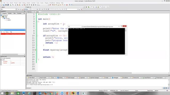Click Call stack horizontal scrollbar
This screenshot has height=95, width=170.
coord(10,54)
